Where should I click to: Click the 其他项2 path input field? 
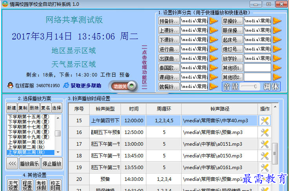(258, 77)
